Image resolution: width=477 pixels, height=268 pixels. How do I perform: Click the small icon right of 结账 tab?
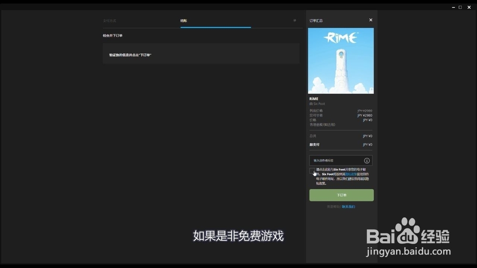pos(294,21)
